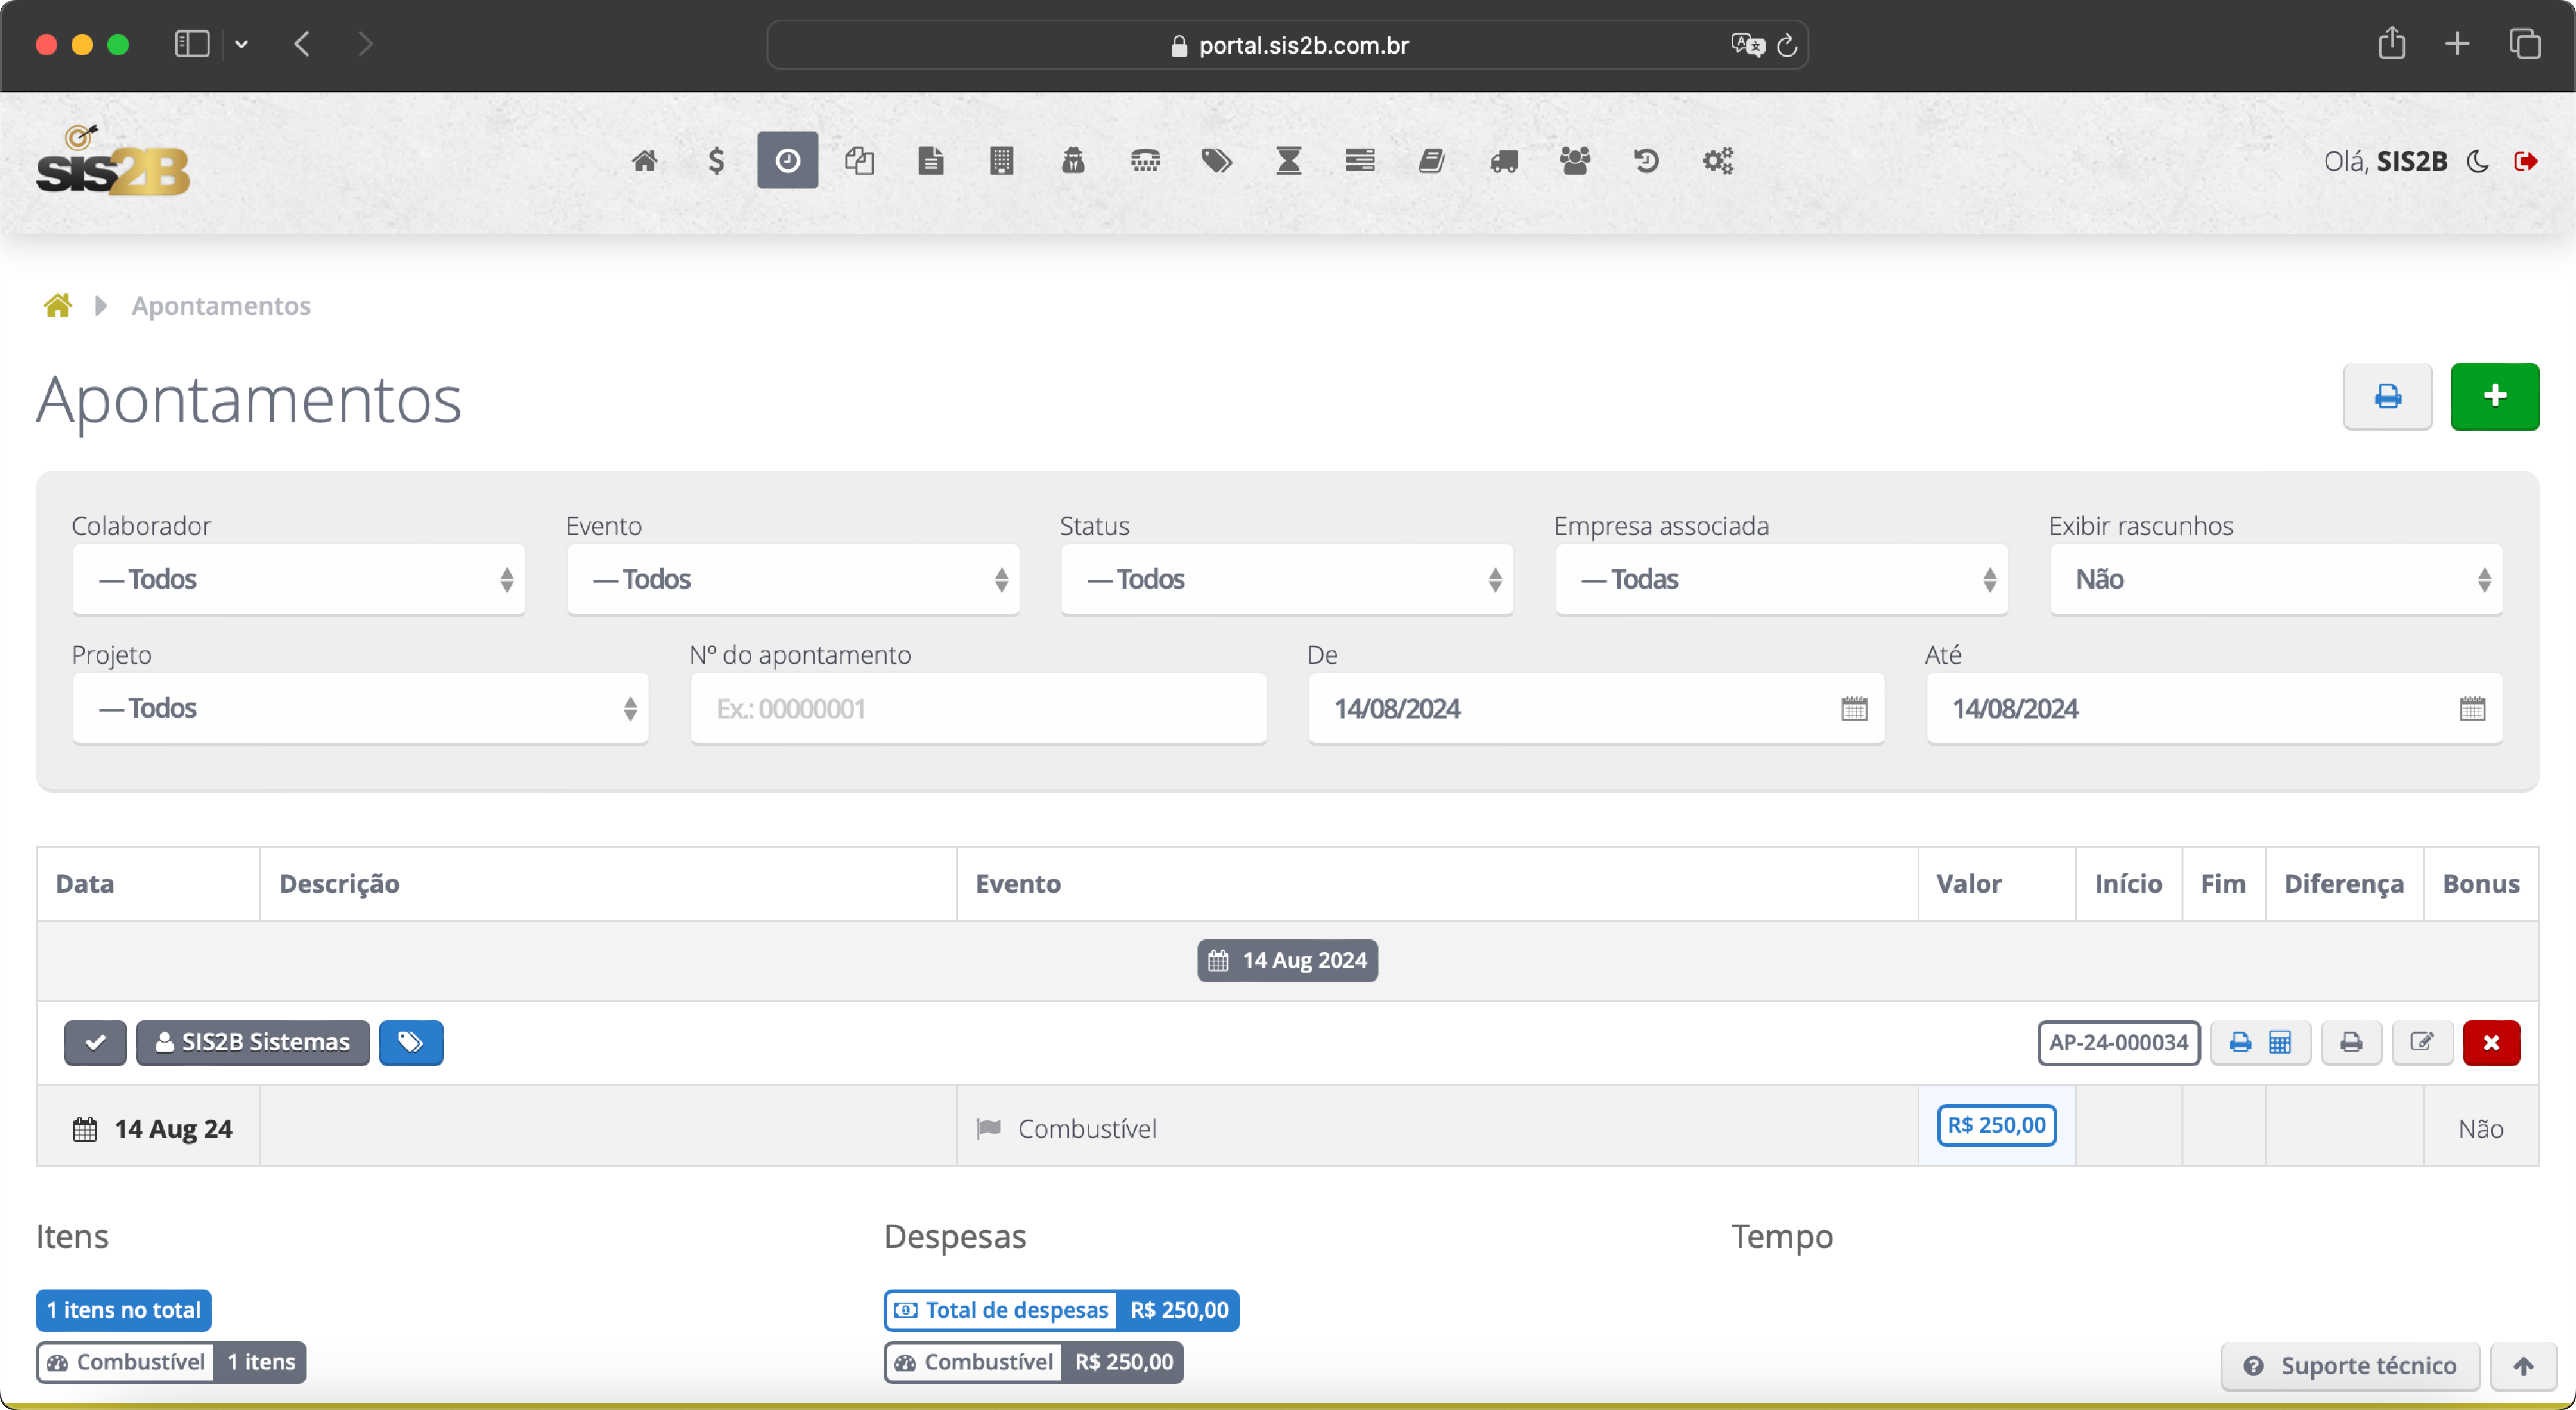Toggle the Safari sidebar button
The width and height of the screenshot is (2576, 1410).
coord(191,44)
